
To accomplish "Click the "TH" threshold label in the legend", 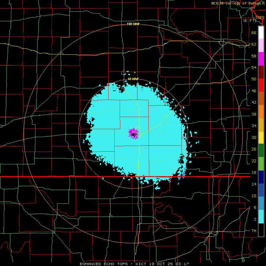I will click(254, 231).
